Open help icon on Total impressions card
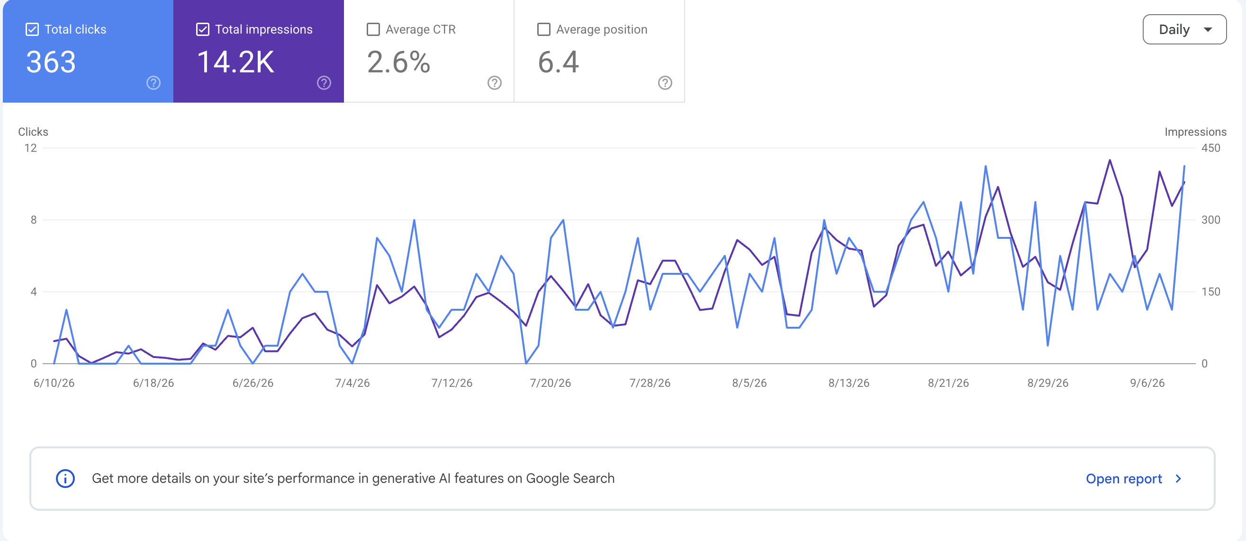Viewport: 1246px width, 541px height. 324,83
